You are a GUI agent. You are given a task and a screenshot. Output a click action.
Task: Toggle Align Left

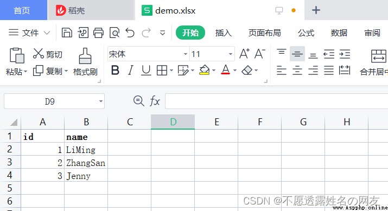[x=281, y=71]
